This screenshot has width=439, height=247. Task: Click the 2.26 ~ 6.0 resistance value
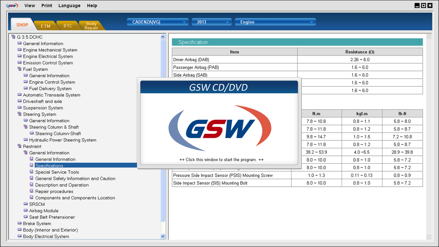pos(360,60)
